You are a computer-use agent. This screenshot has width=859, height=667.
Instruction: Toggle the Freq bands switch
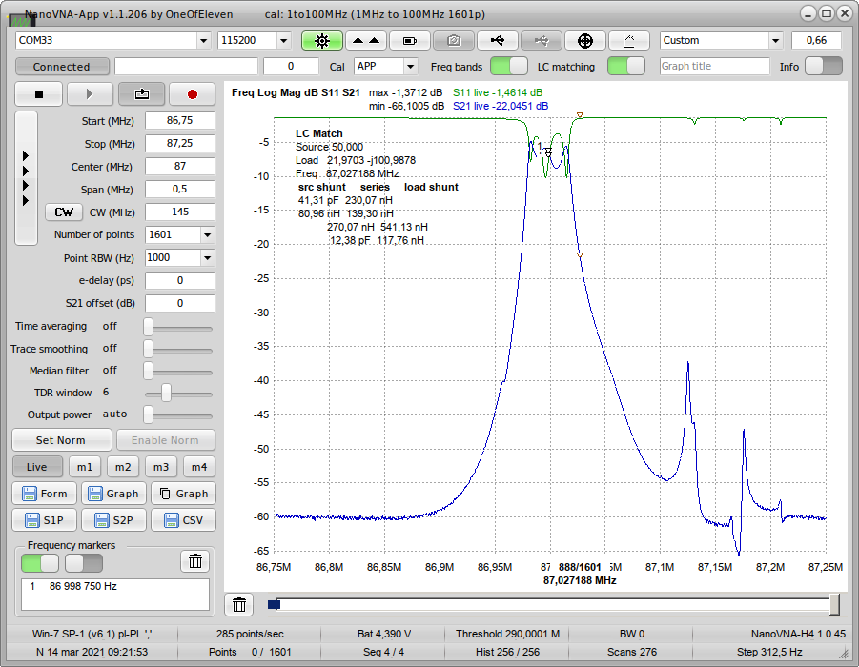[x=509, y=67]
